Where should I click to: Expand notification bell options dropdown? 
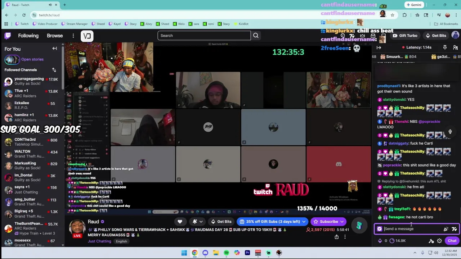(201, 222)
